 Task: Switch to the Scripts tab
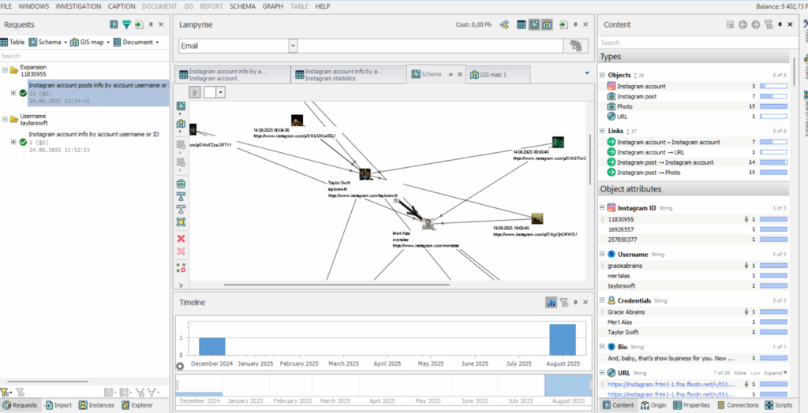tap(779, 405)
